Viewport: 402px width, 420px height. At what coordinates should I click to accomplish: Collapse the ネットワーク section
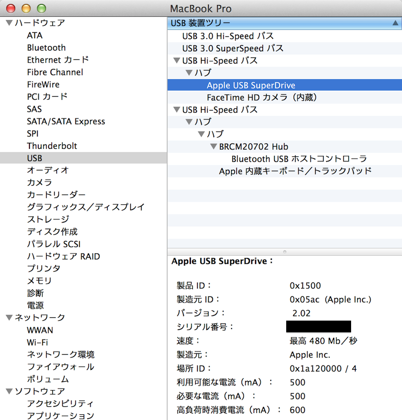(8, 317)
